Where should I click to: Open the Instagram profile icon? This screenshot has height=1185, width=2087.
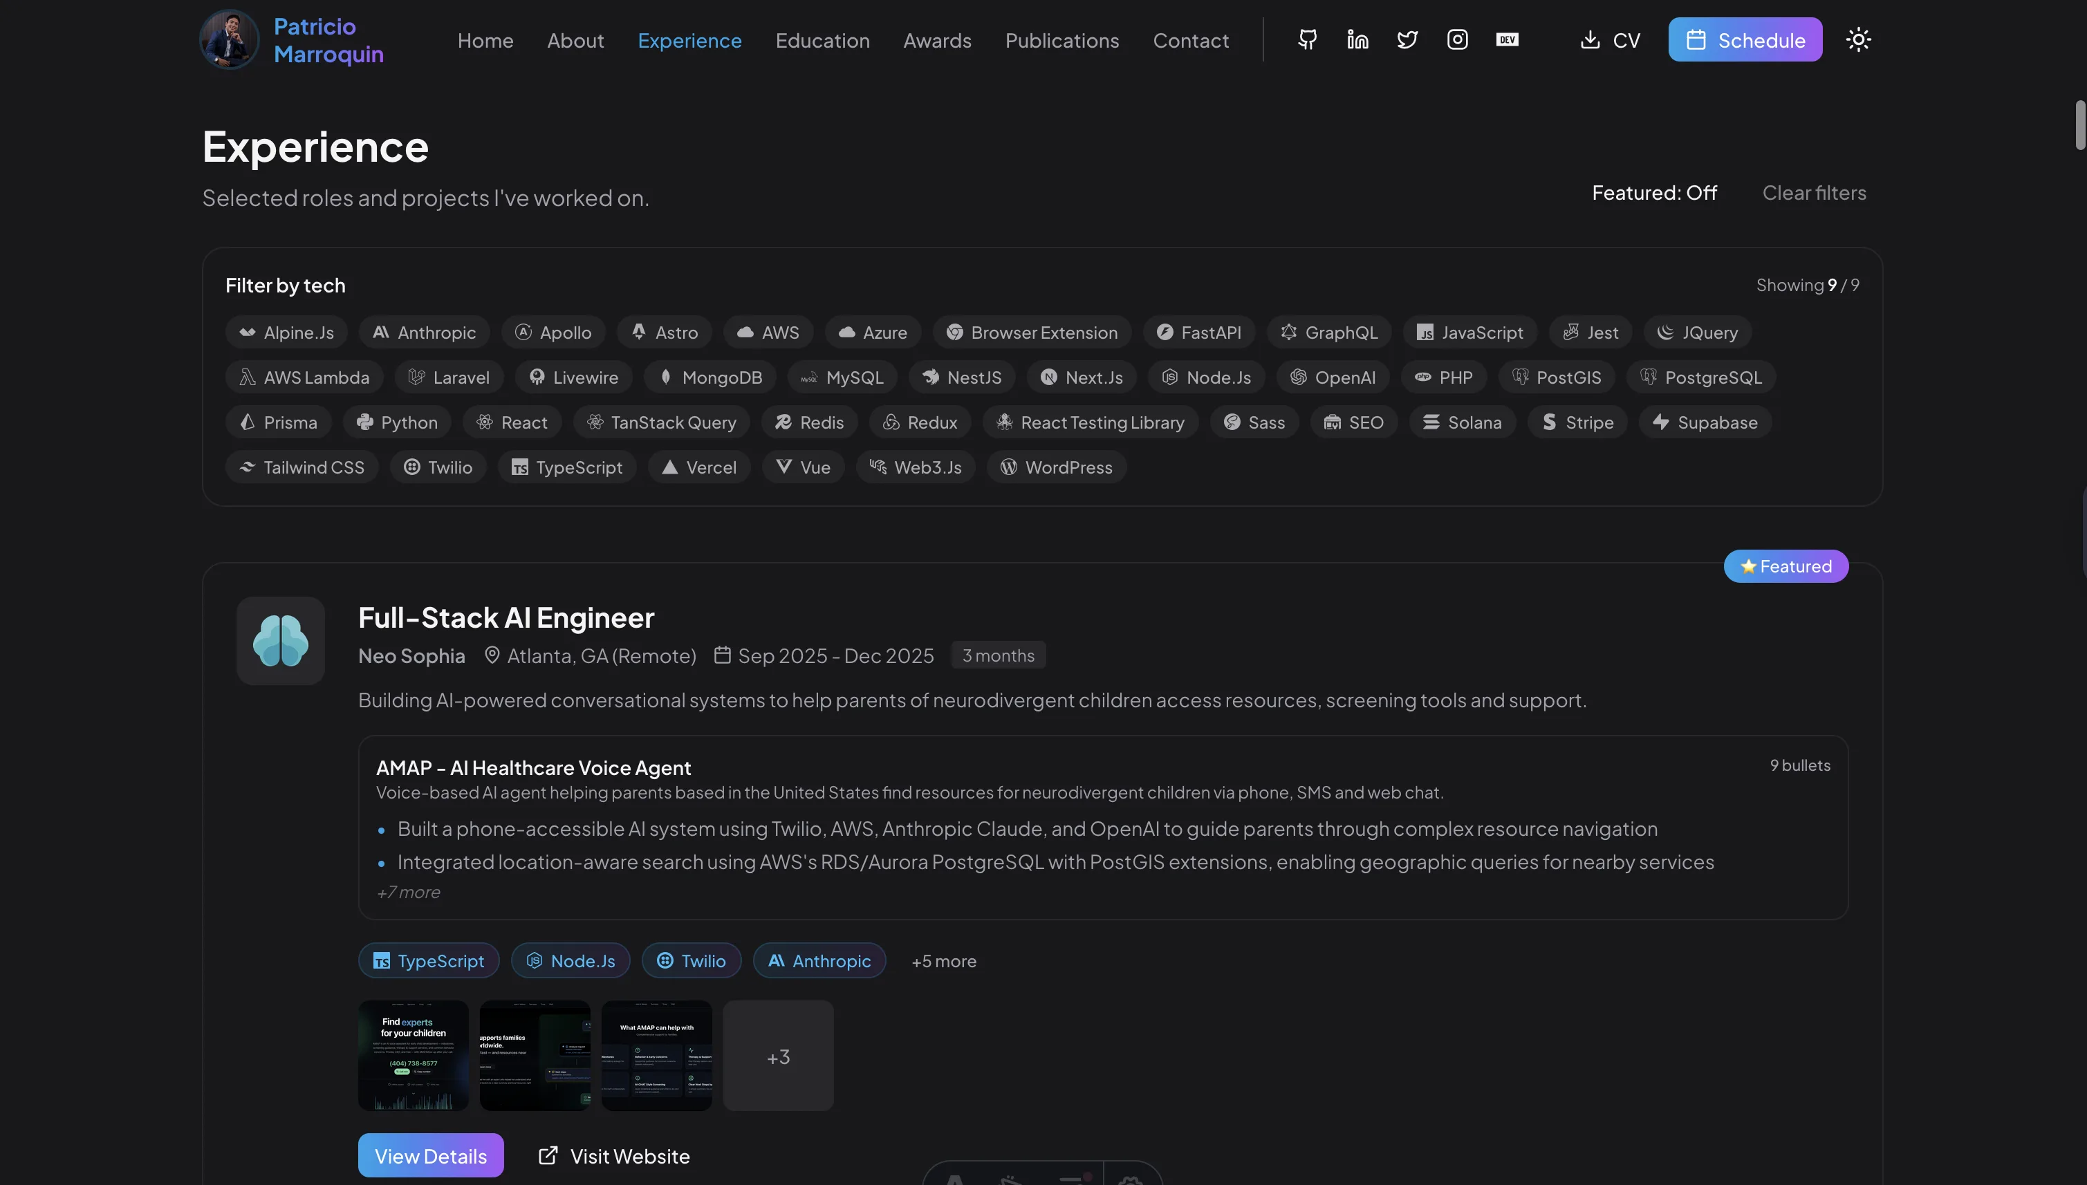(1457, 40)
